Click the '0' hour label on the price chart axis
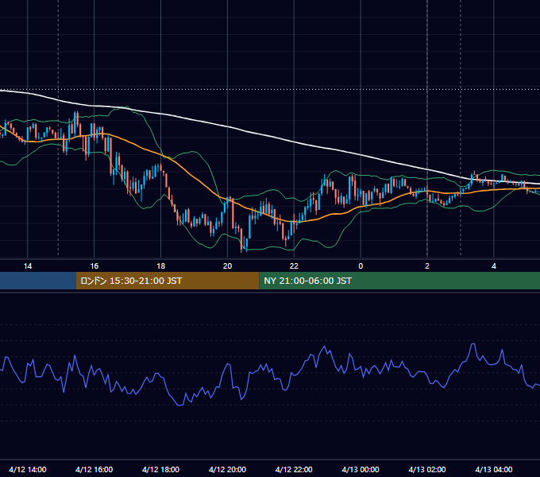 [361, 266]
